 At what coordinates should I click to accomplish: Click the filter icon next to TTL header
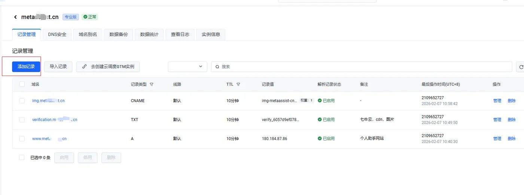[238, 85]
